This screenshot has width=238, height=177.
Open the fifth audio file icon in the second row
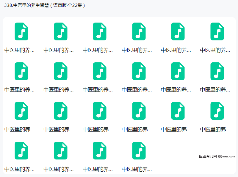(x=178, y=71)
